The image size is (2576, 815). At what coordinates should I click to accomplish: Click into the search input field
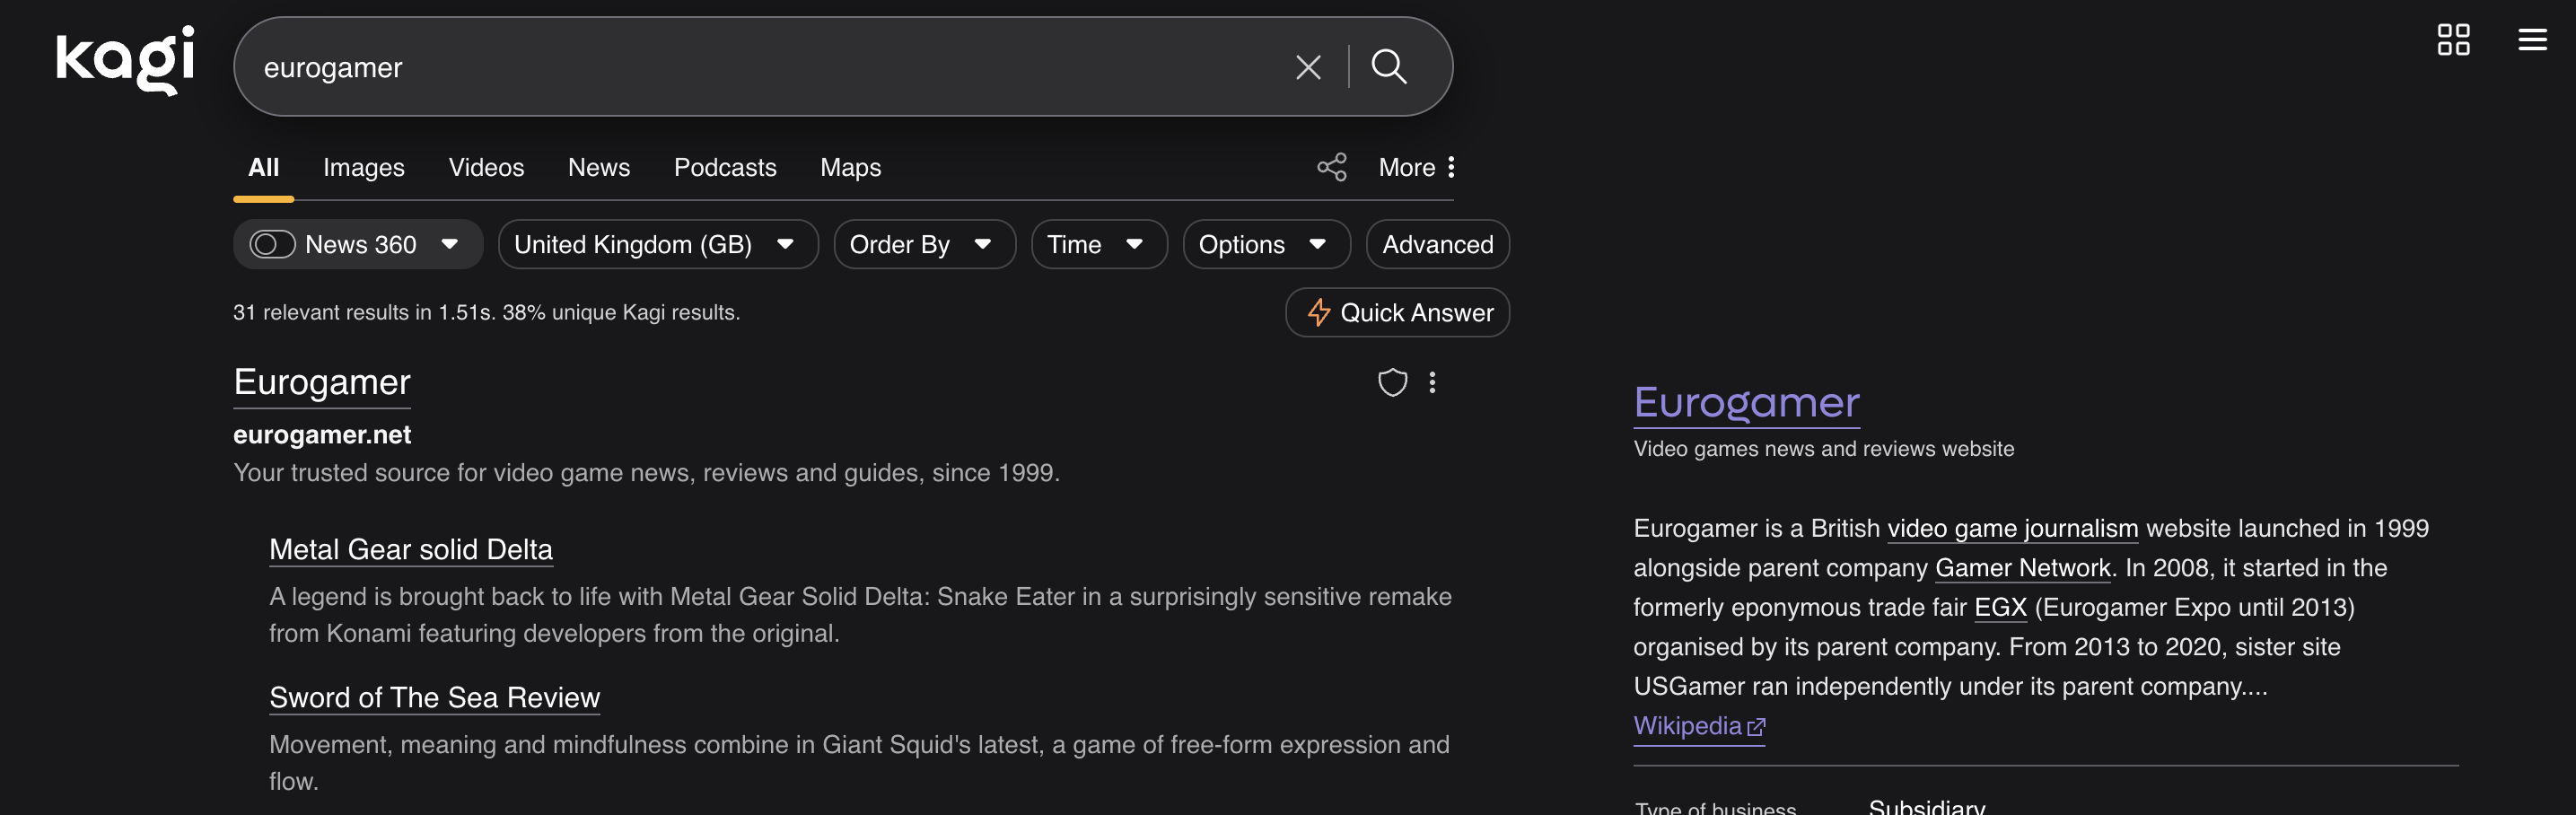pyautogui.click(x=760, y=67)
